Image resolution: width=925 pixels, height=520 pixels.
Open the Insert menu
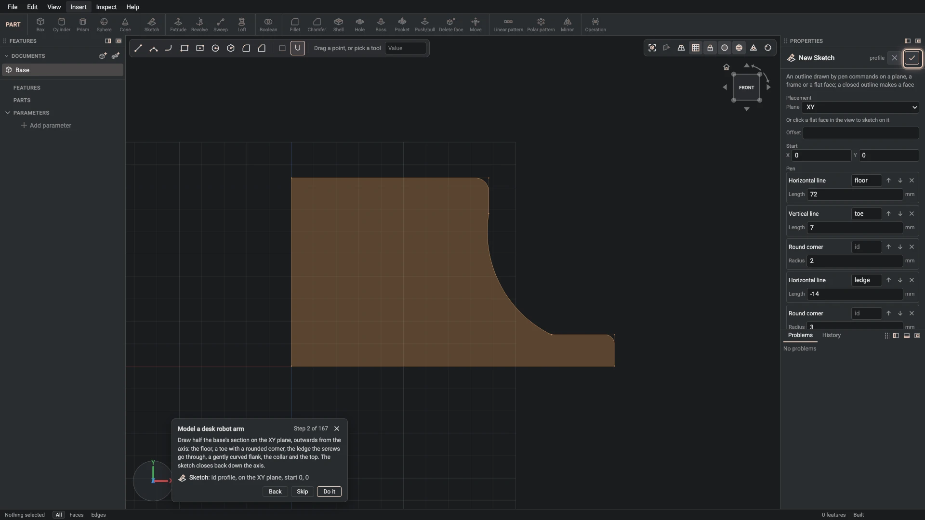click(79, 7)
